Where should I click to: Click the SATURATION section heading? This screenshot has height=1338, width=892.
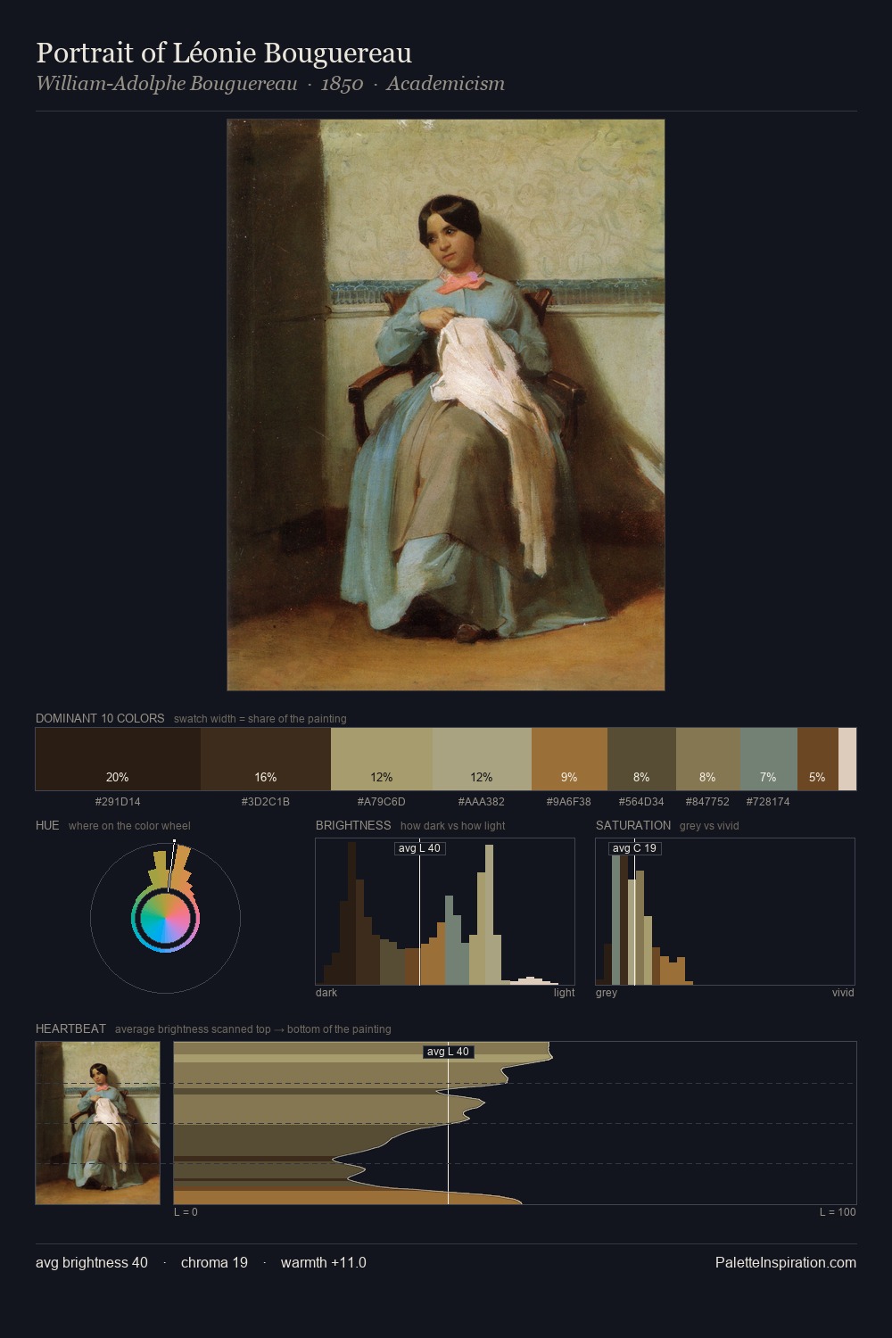[x=633, y=825]
